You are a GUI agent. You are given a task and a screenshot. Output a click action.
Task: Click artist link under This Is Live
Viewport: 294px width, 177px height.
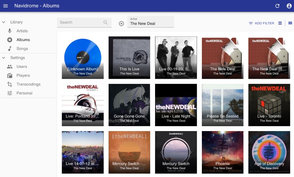tap(130, 74)
